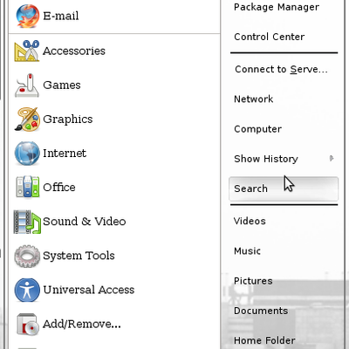Open the Office binders icon
The image size is (349, 349).
tap(27, 187)
